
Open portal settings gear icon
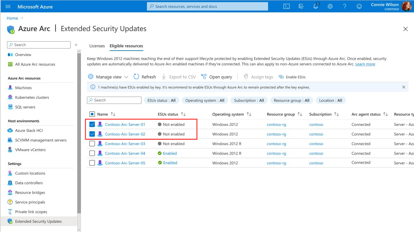click(x=330, y=6)
